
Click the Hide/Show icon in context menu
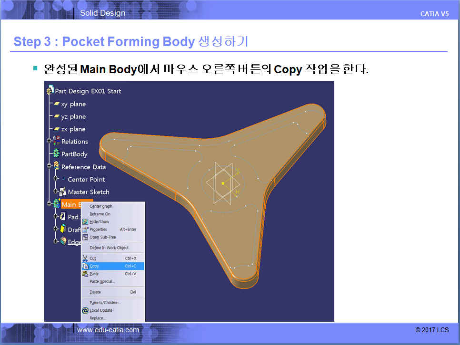(85, 221)
